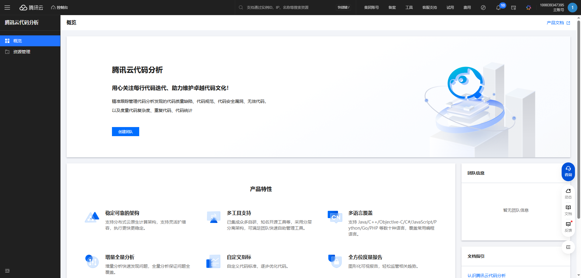Open the hamburger menu at top left
This screenshot has height=278, width=581.
tap(7, 8)
